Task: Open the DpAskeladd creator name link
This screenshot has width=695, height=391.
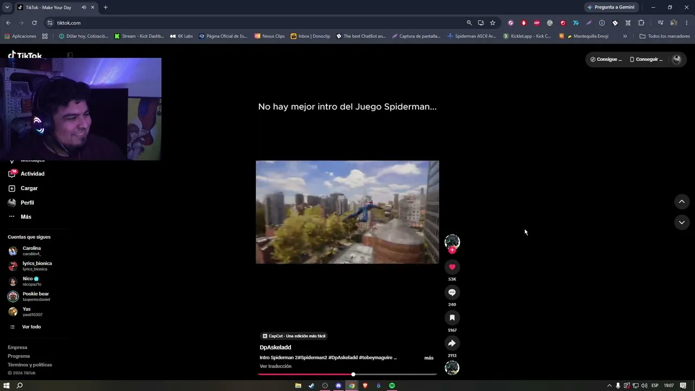Action: click(275, 348)
